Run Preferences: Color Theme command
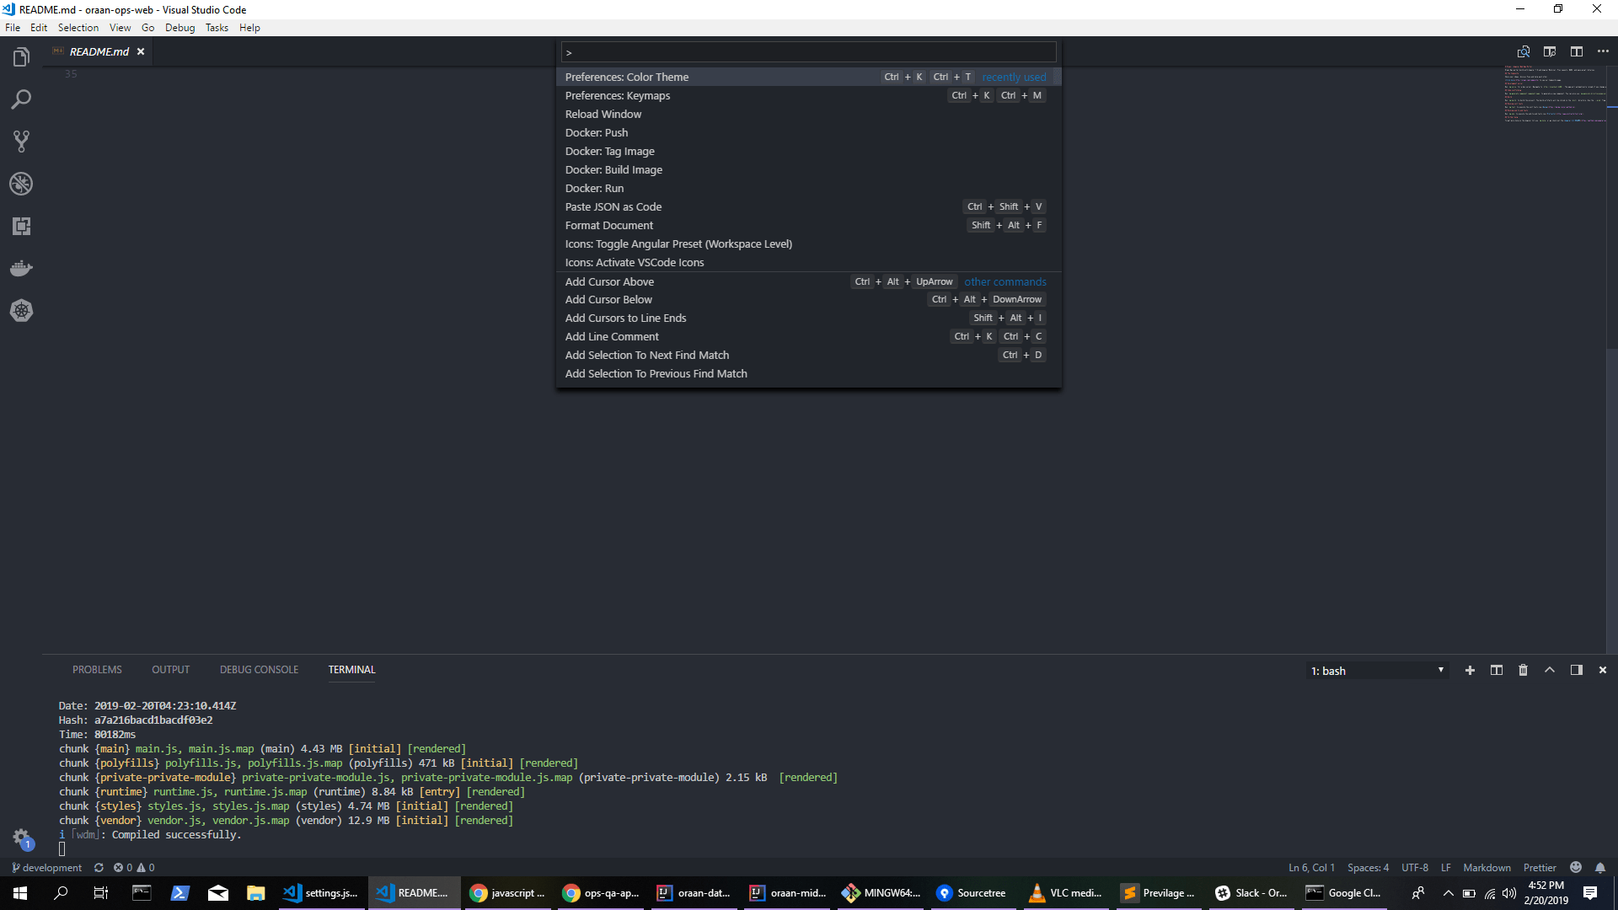This screenshot has width=1618, height=910. point(627,77)
